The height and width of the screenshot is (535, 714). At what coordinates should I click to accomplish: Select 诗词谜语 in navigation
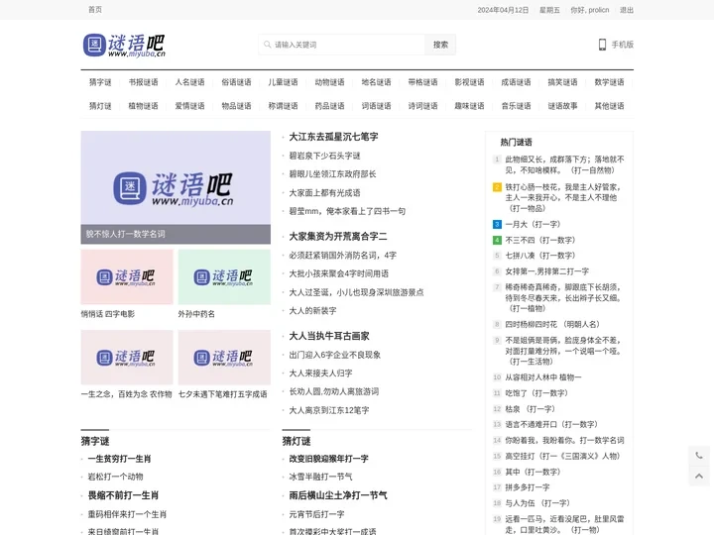[422, 106]
